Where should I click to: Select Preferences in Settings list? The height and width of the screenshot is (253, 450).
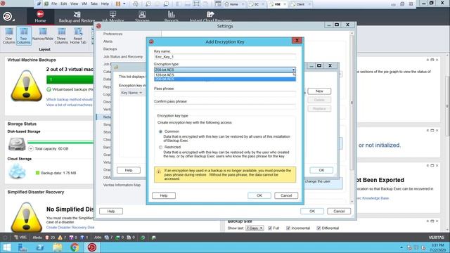112,34
